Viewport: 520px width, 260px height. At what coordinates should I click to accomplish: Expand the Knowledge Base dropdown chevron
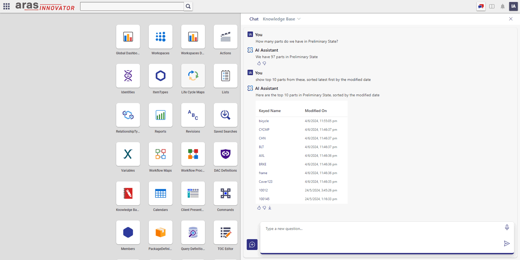[x=299, y=19]
